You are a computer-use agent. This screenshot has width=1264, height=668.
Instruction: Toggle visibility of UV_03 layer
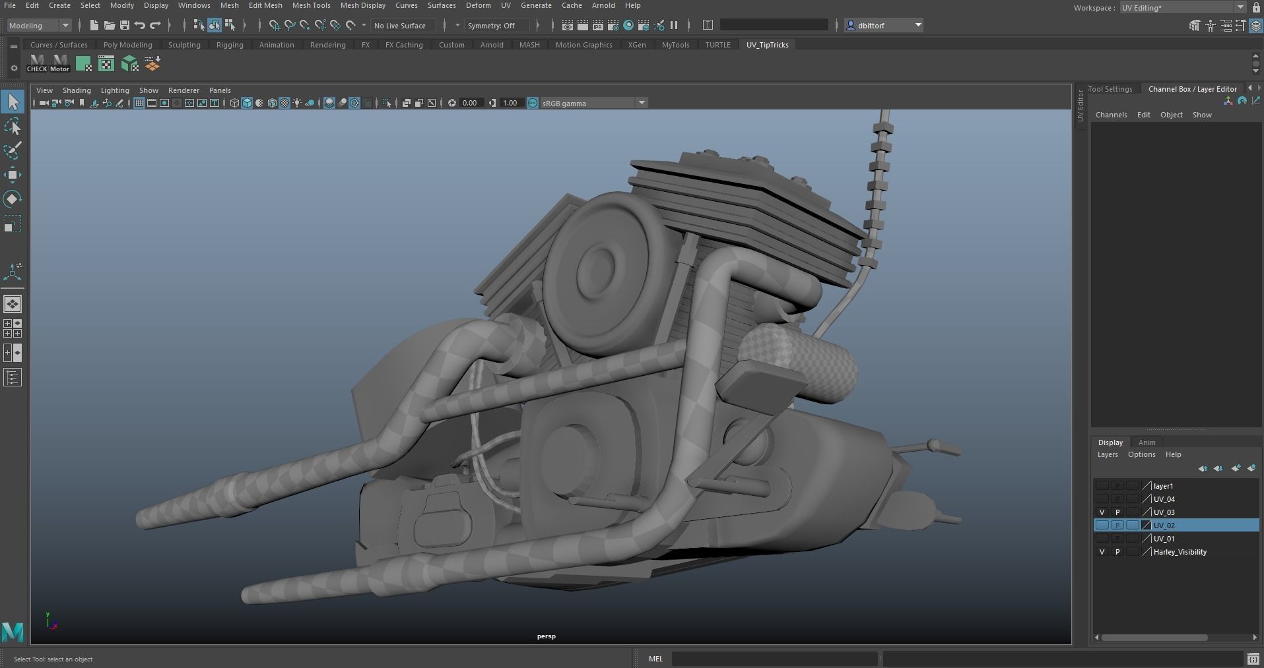[1102, 512]
